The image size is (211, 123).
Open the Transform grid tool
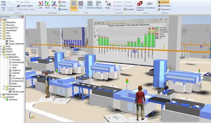coord(90,5)
